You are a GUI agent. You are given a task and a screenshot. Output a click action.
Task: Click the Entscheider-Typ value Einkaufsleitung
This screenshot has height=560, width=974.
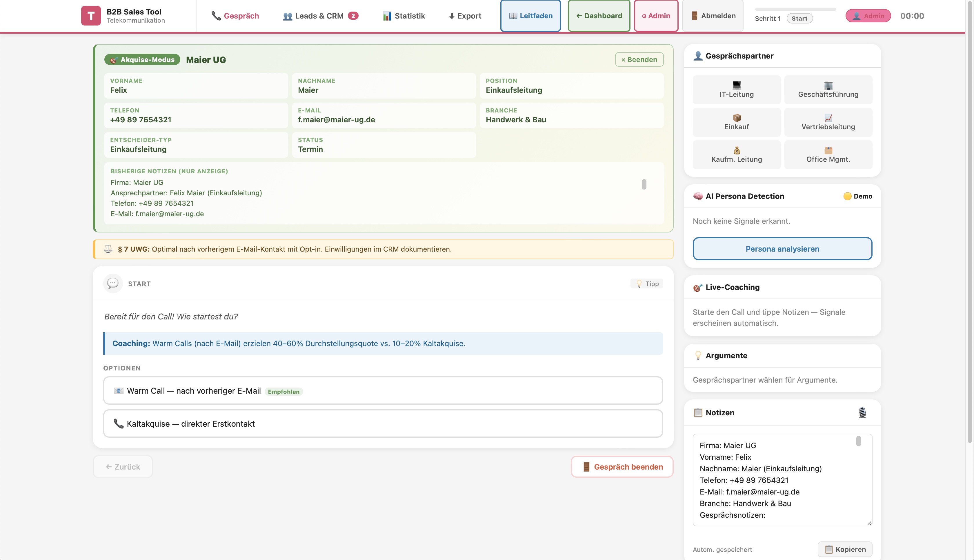(138, 149)
